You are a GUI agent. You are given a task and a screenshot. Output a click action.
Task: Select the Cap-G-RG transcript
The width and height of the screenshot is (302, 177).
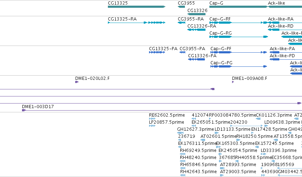point(238,37)
